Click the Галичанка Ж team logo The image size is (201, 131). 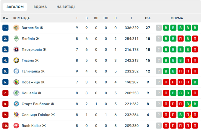16,71
